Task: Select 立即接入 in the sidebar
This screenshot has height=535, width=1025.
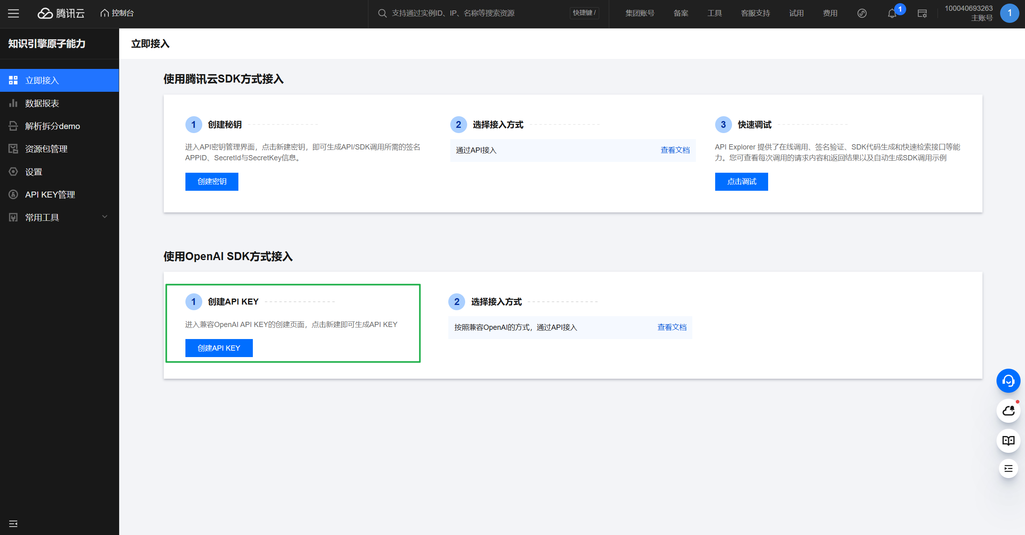Action: [x=59, y=80]
